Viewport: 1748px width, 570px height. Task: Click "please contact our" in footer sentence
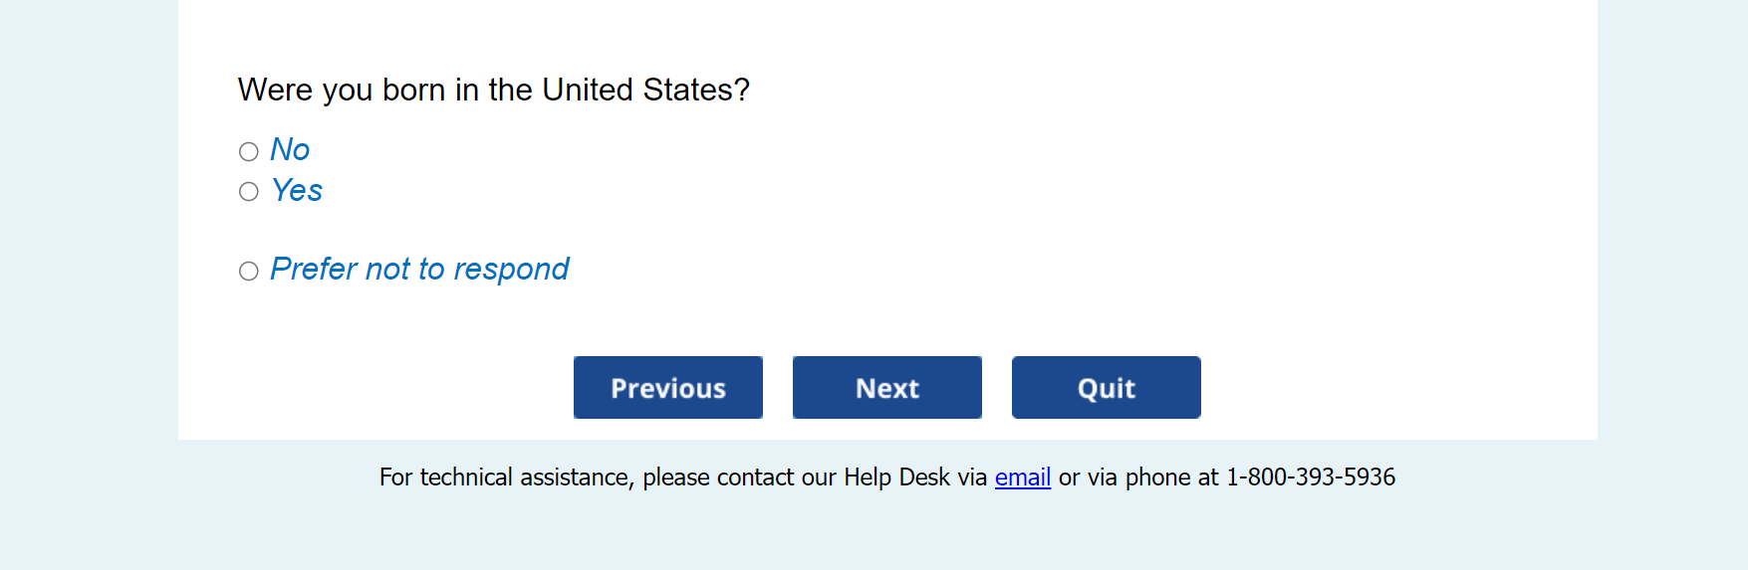click(740, 477)
